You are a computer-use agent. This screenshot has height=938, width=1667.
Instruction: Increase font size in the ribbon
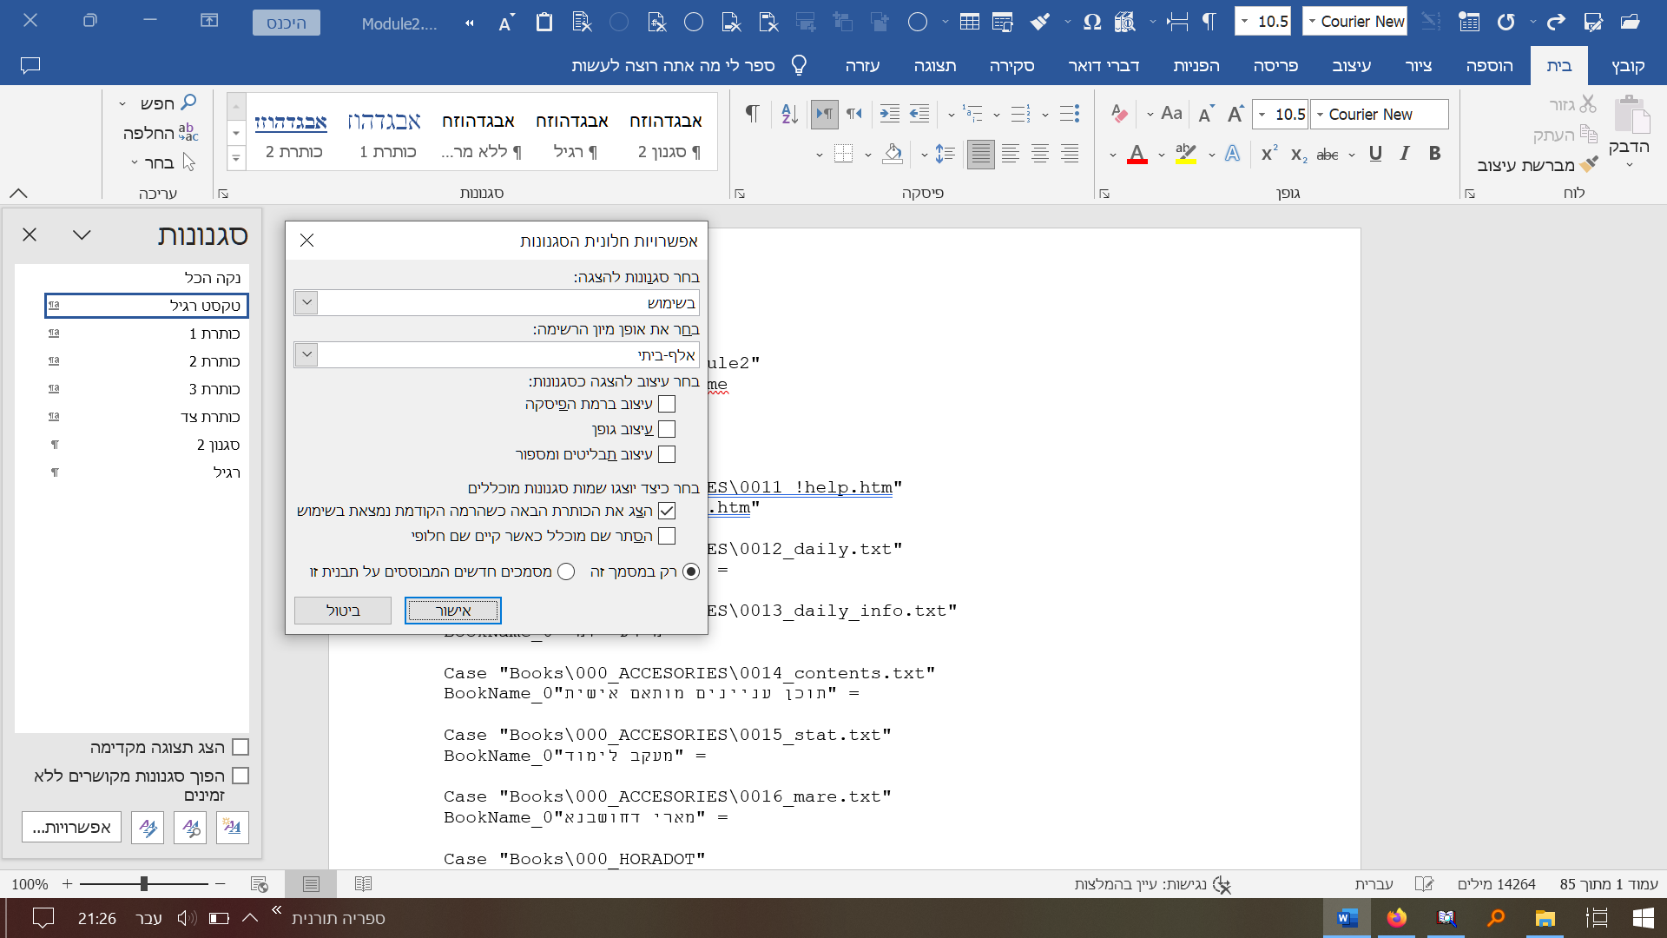(1235, 114)
